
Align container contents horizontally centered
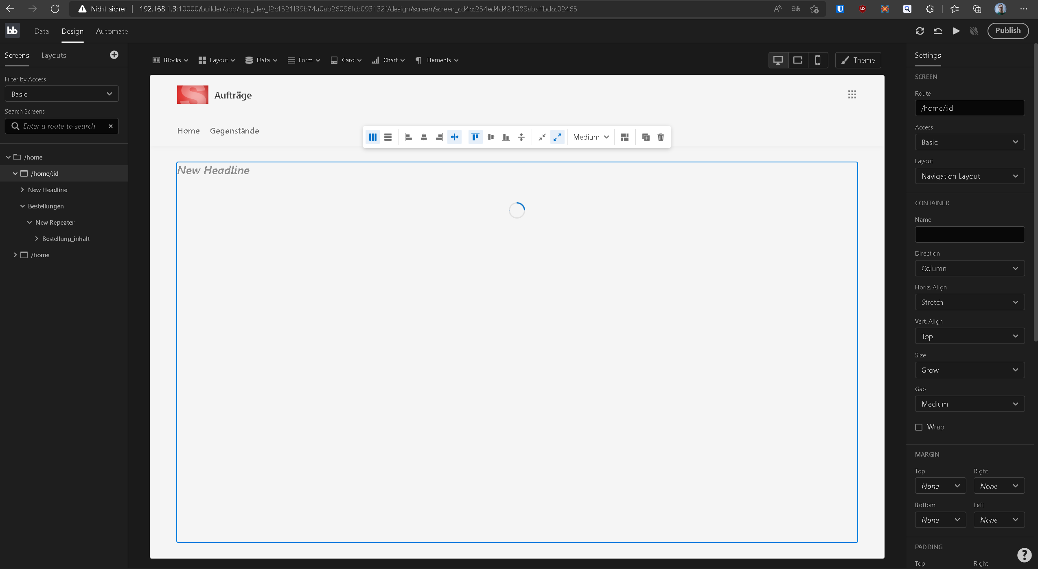424,137
